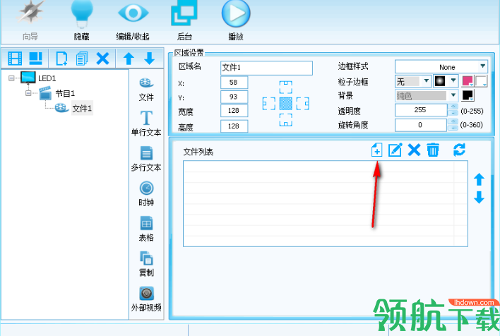Click the 高度 height field

coord(234,126)
